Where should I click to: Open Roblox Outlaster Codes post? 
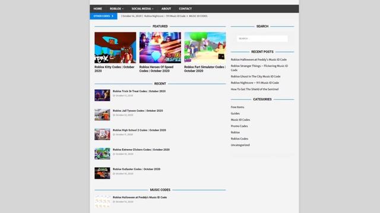click(137, 169)
